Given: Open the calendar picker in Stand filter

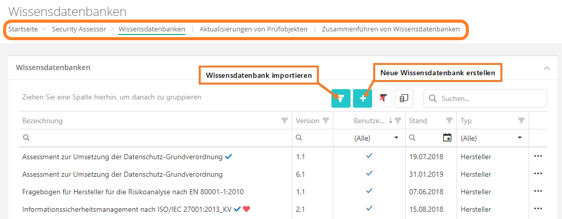Looking at the screenshot, I should (447, 138).
